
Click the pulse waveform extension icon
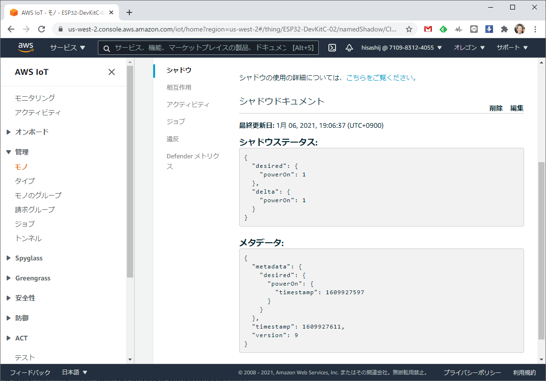(459, 29)
